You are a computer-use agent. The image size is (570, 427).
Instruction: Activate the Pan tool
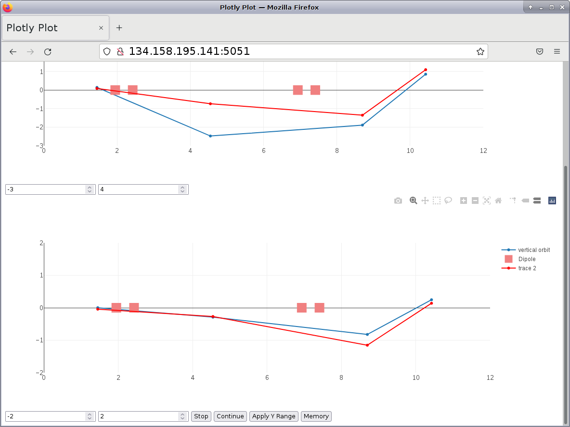pos(425,201)
